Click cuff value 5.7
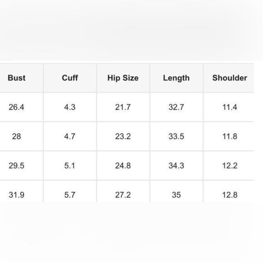The image size is (263, 263). [70, 195]
